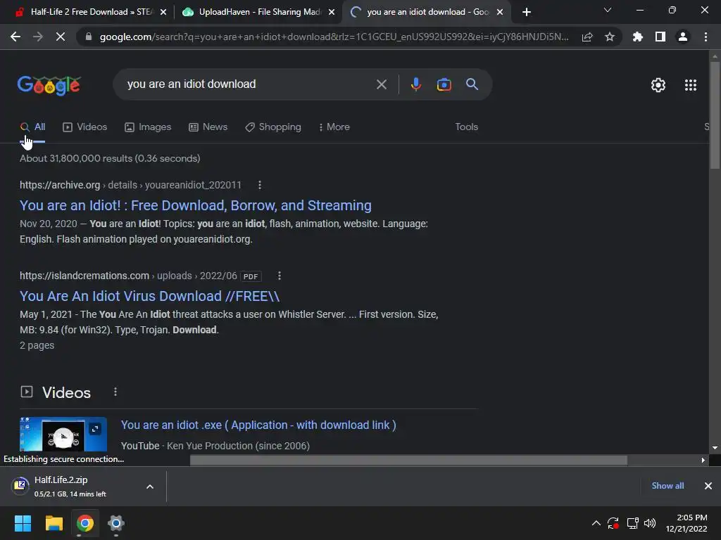Click the network display tray icon
721x540 pixels.
632,523
